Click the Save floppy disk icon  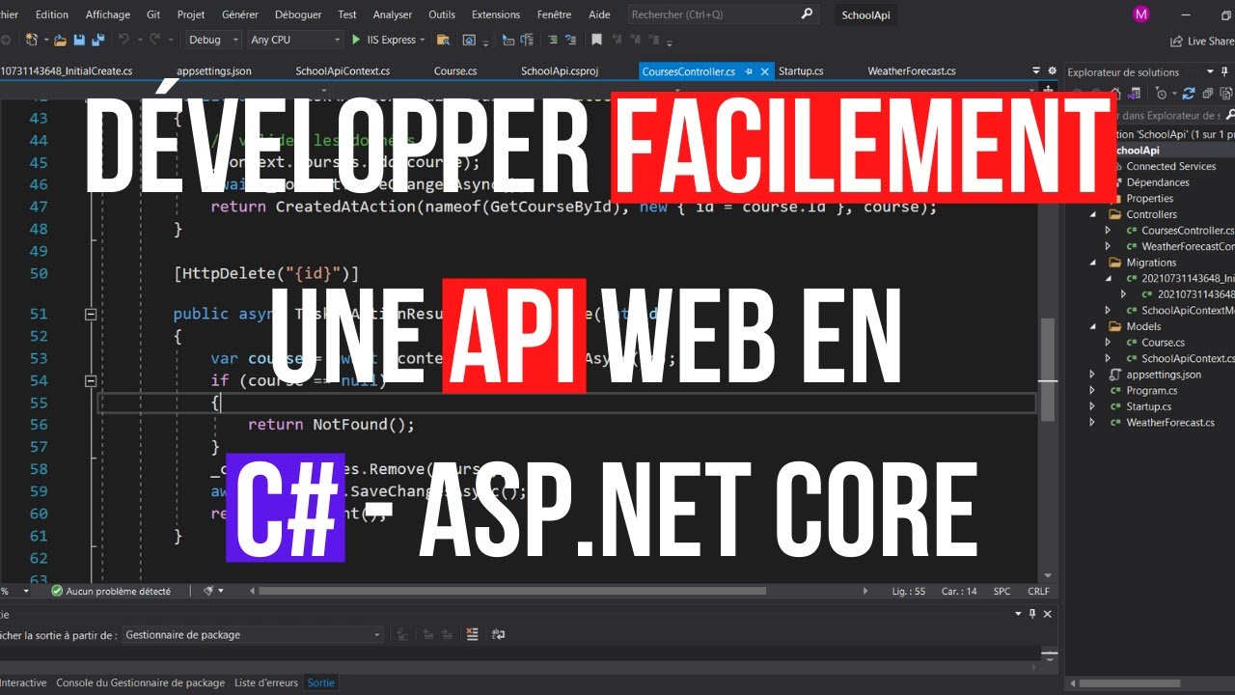tap(79, 40)
